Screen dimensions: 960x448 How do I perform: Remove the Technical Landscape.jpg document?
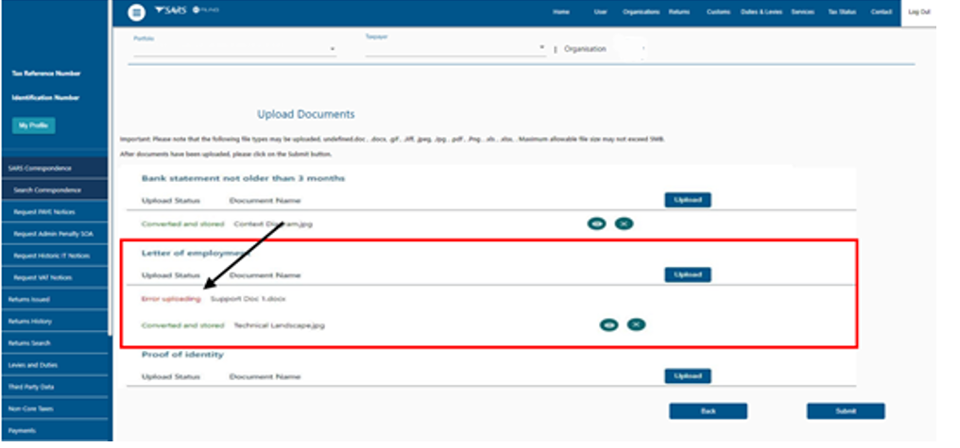(636, 324)
